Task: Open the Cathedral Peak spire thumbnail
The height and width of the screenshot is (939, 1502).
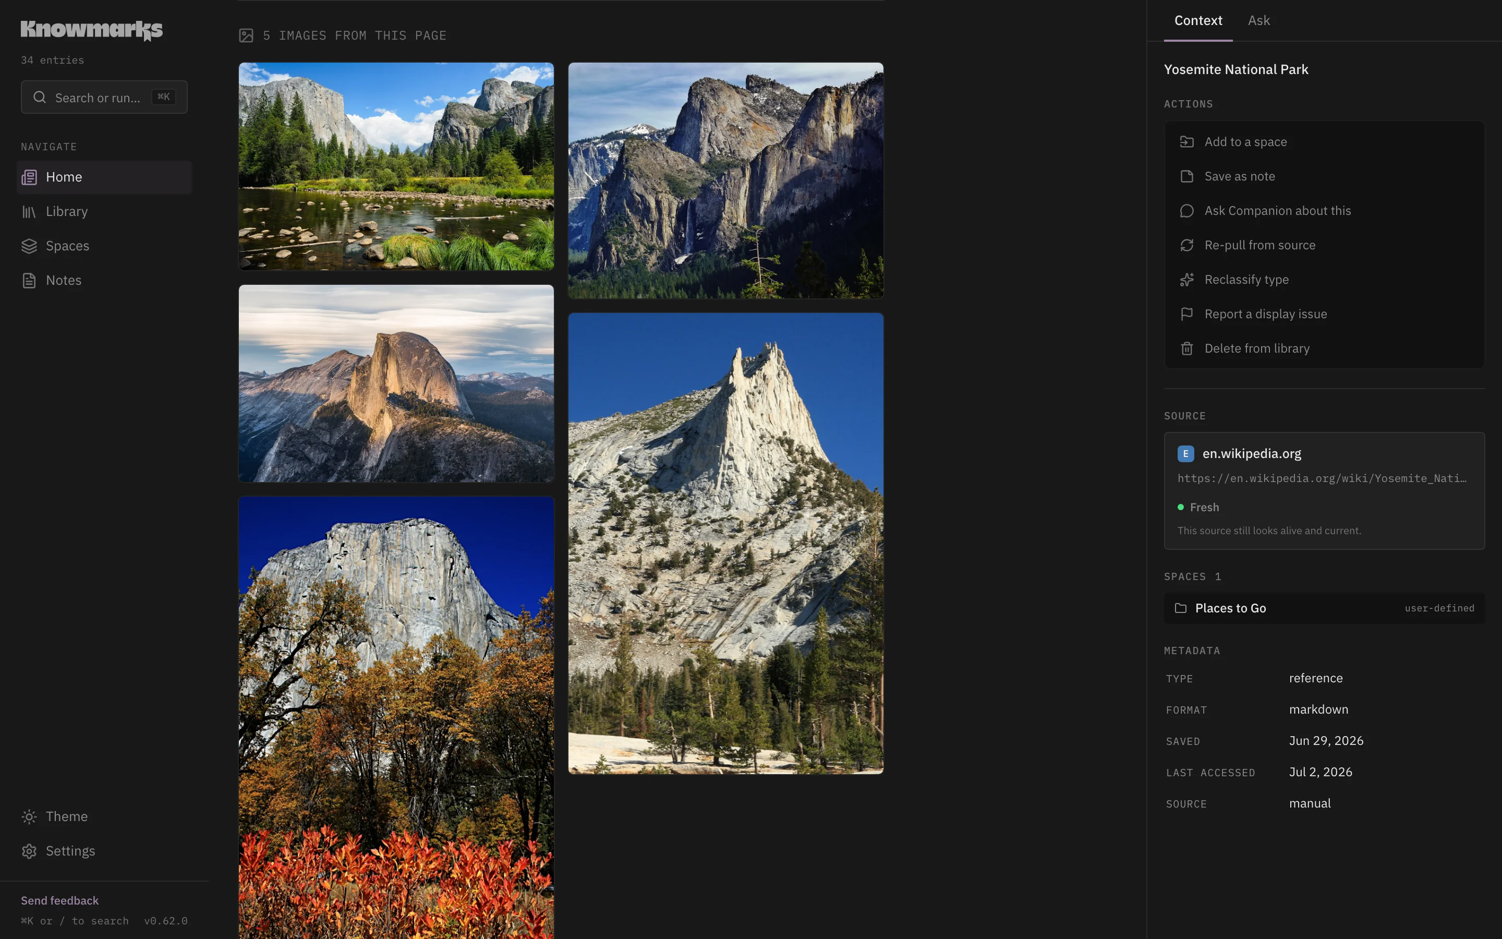Action: (x=725, y=544)
